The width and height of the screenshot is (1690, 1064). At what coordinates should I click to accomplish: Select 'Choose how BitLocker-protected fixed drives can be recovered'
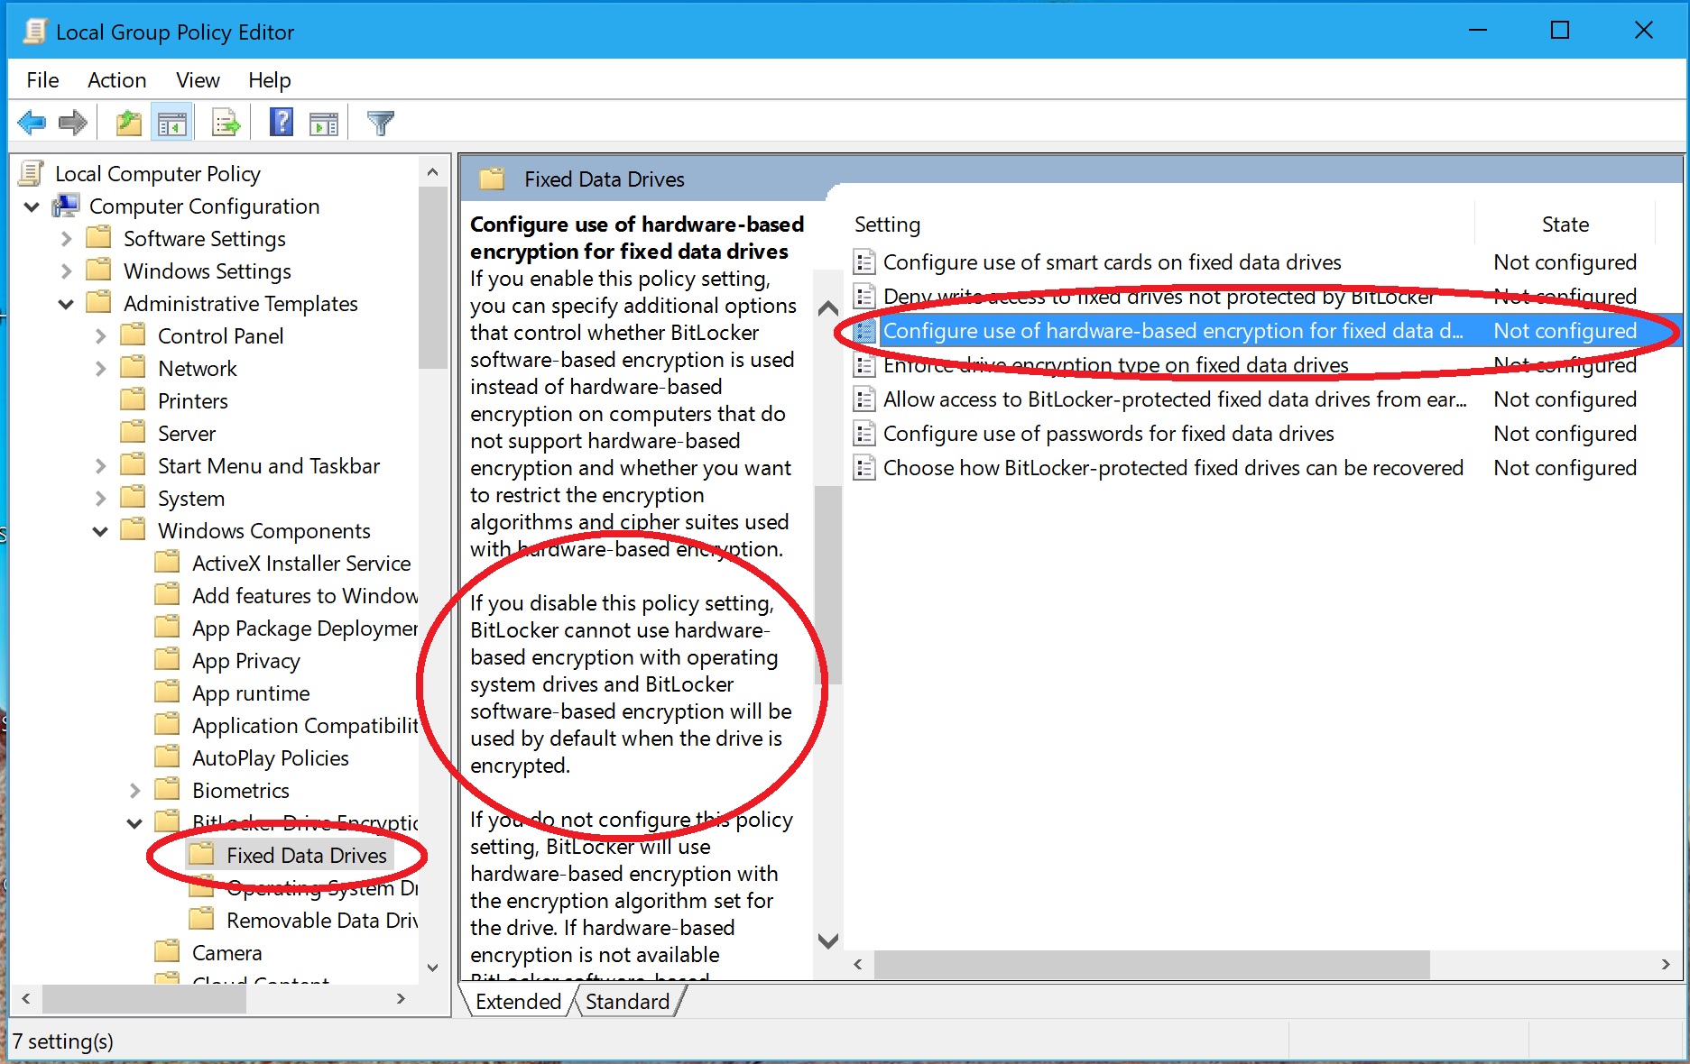(x=1173, y=468)
